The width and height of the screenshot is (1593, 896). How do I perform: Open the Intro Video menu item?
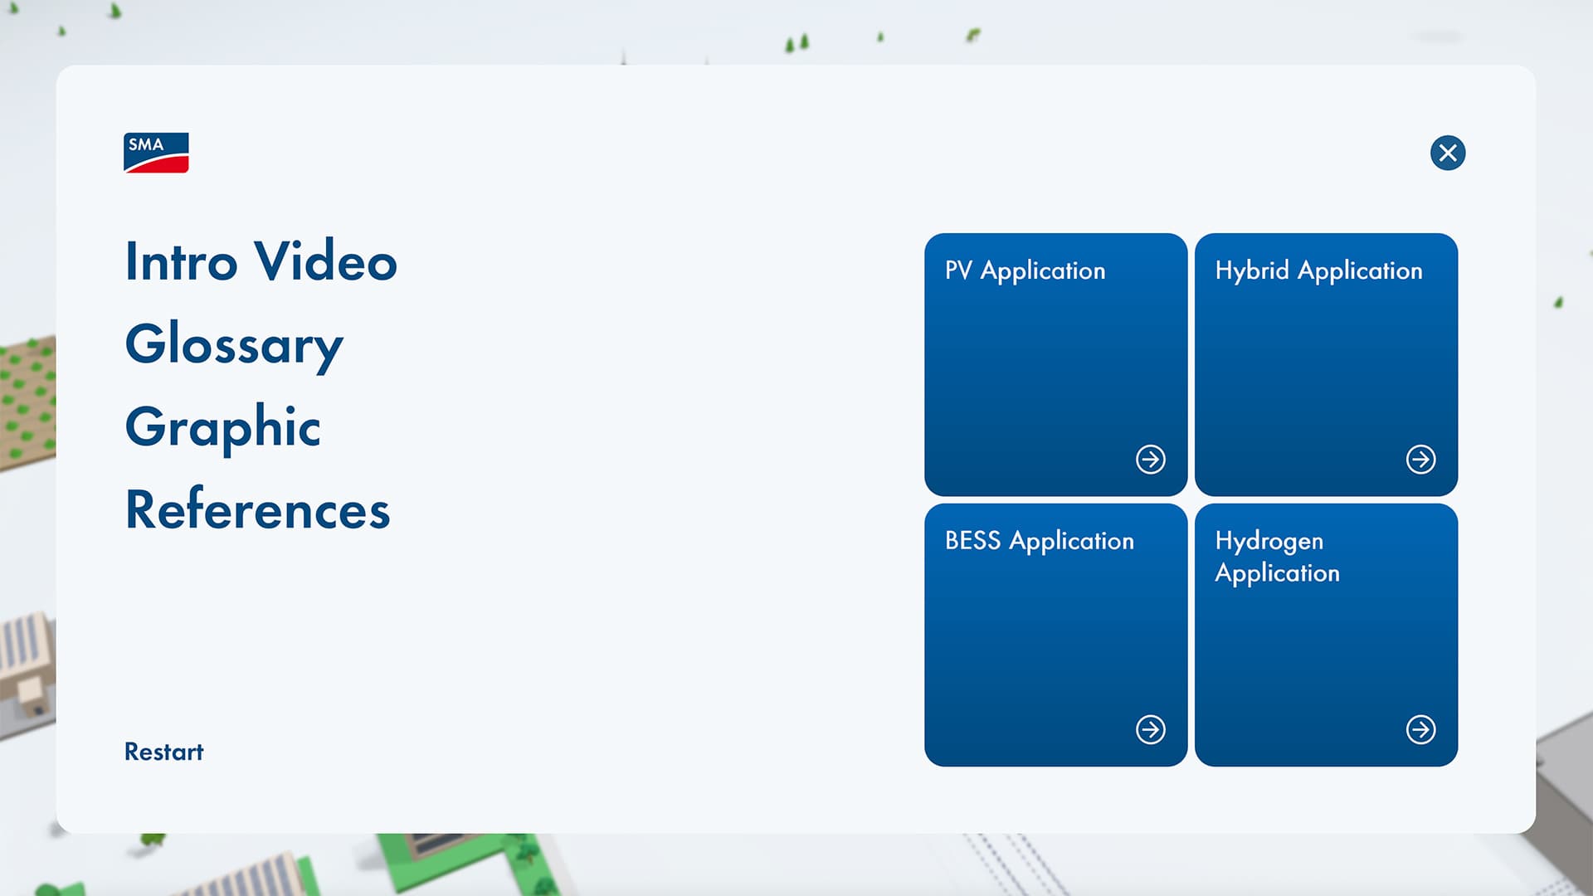click(x=261, y=261)
